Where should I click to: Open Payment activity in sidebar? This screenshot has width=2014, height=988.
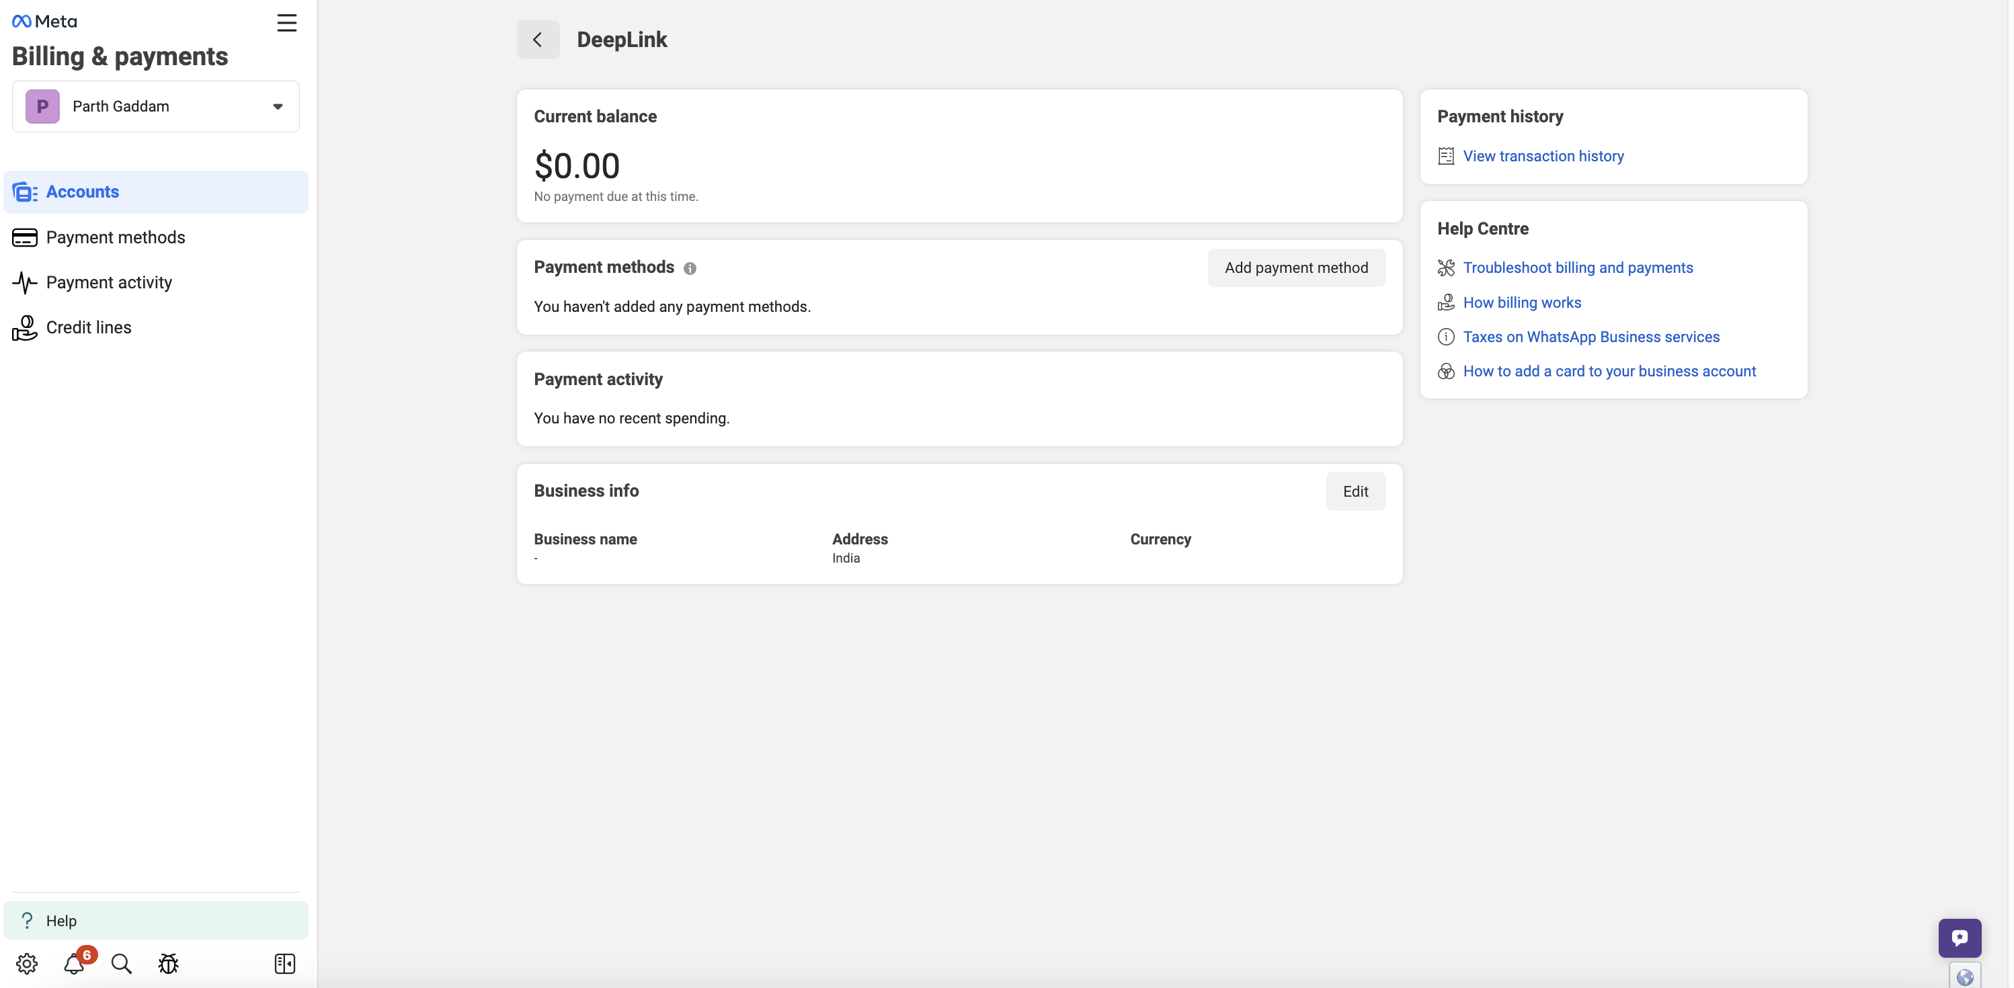point(109,282)
